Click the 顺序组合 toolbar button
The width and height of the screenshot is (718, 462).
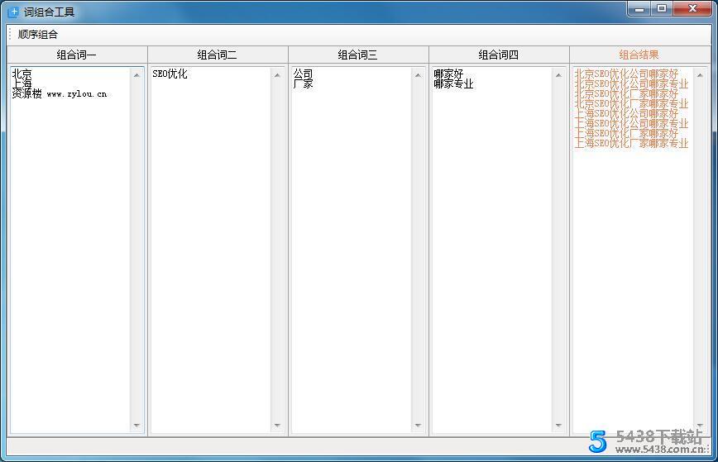click(x=38, y=35)
